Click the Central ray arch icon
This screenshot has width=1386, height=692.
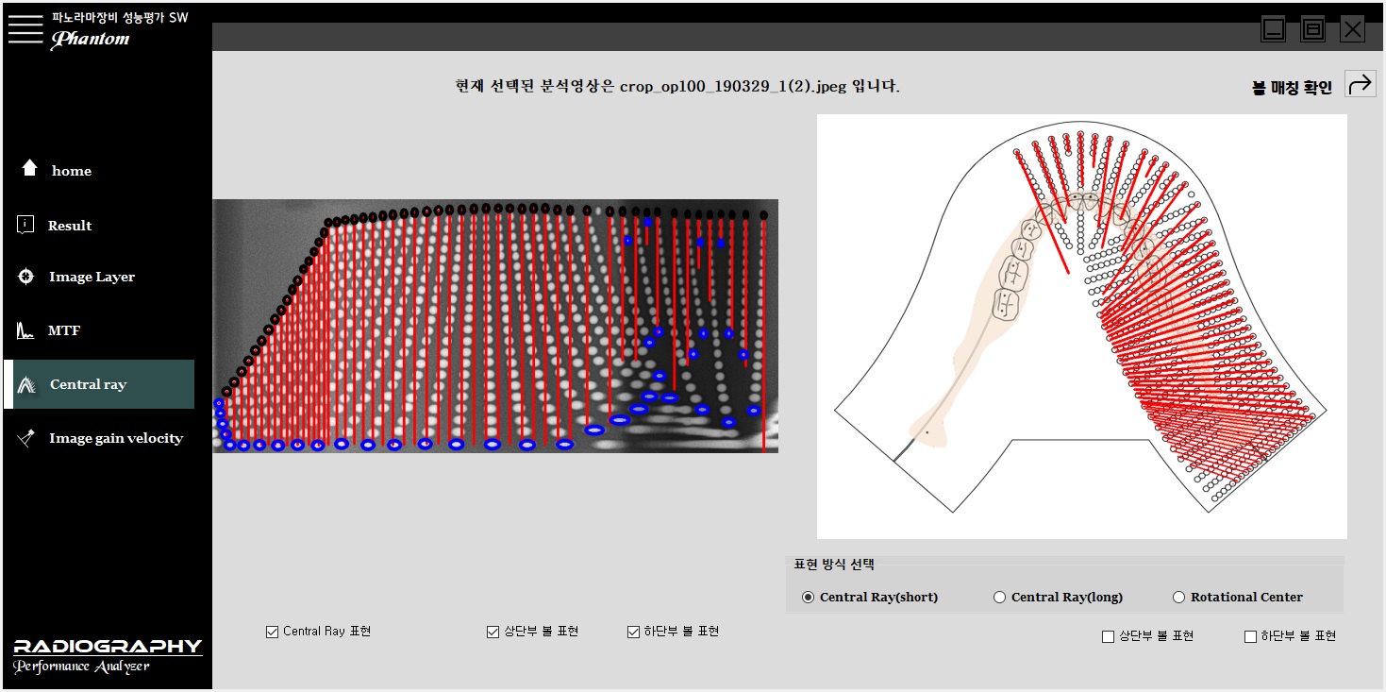(x=26, y=384)
